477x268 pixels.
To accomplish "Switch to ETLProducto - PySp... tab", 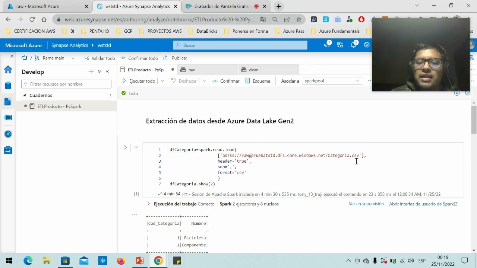I will tap(147, 70).
